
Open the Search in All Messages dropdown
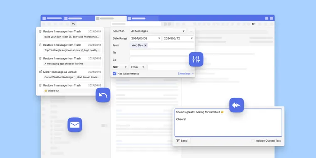pos(158,31)
